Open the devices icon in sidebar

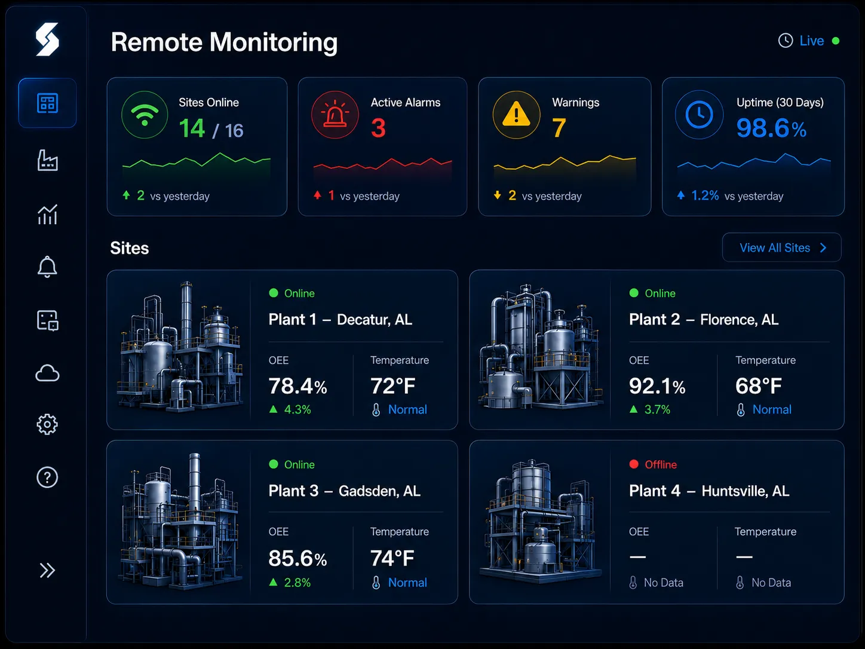click(x=47, y=320)
